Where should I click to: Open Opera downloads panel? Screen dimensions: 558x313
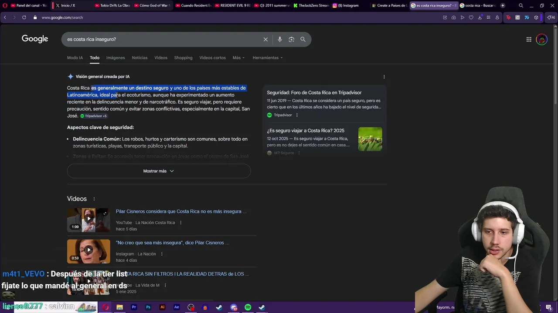[x=480, y=17]
